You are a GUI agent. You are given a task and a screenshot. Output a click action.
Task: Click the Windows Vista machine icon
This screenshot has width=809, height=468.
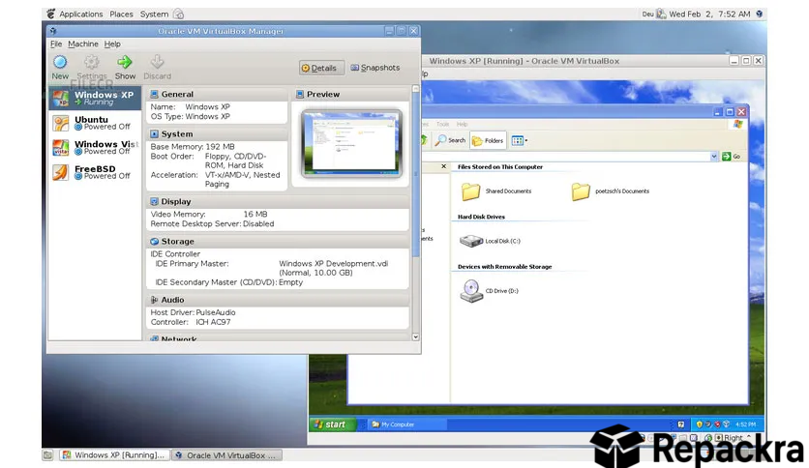[x=60, y=147]
